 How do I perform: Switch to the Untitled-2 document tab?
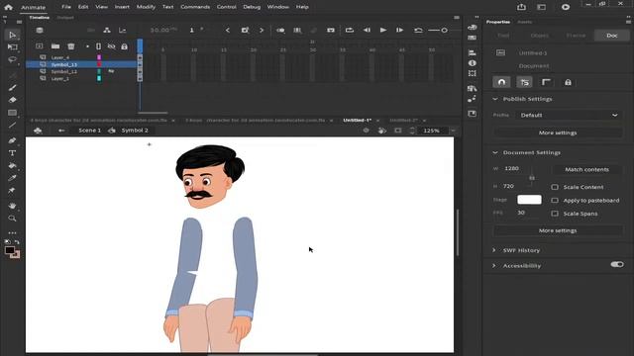tap(403, 121)
